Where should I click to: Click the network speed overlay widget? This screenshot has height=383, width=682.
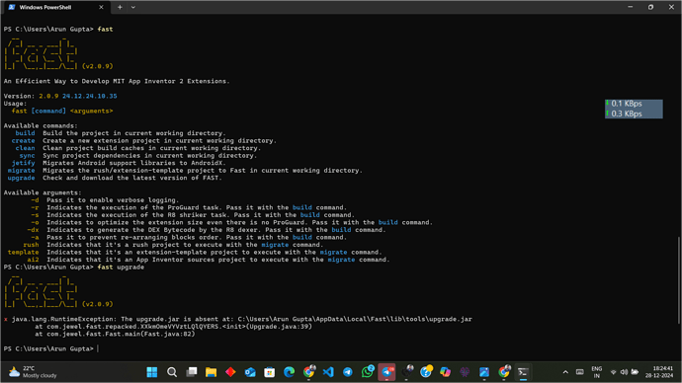click(634, 109)
